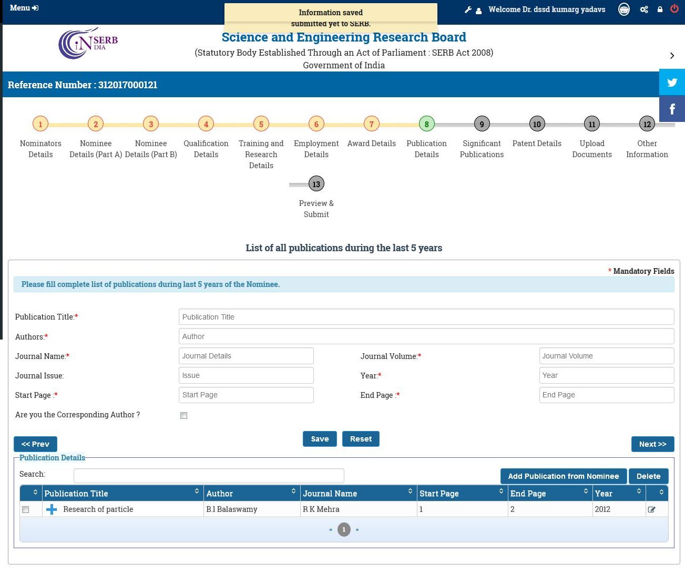The image size is (685, 575).
Task: Select step 11 Upload Documents circle
Action: pos(592,124)
